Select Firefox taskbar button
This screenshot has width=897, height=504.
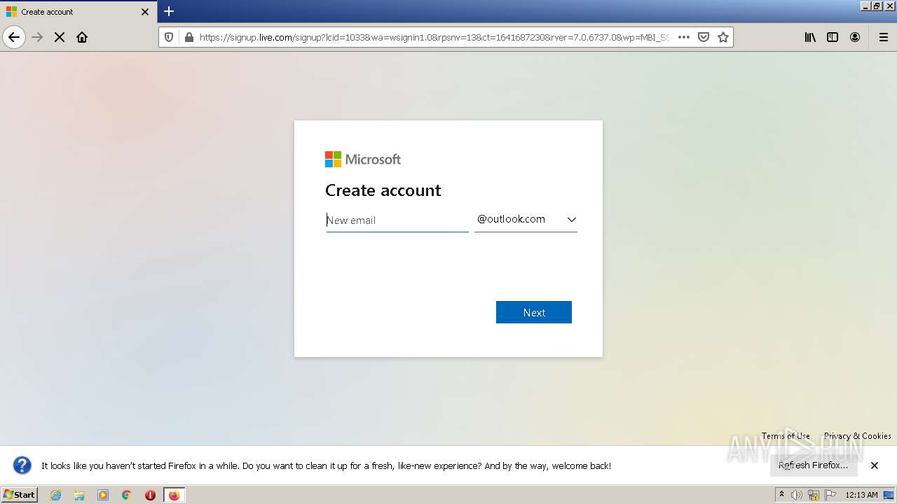point(174,495)
